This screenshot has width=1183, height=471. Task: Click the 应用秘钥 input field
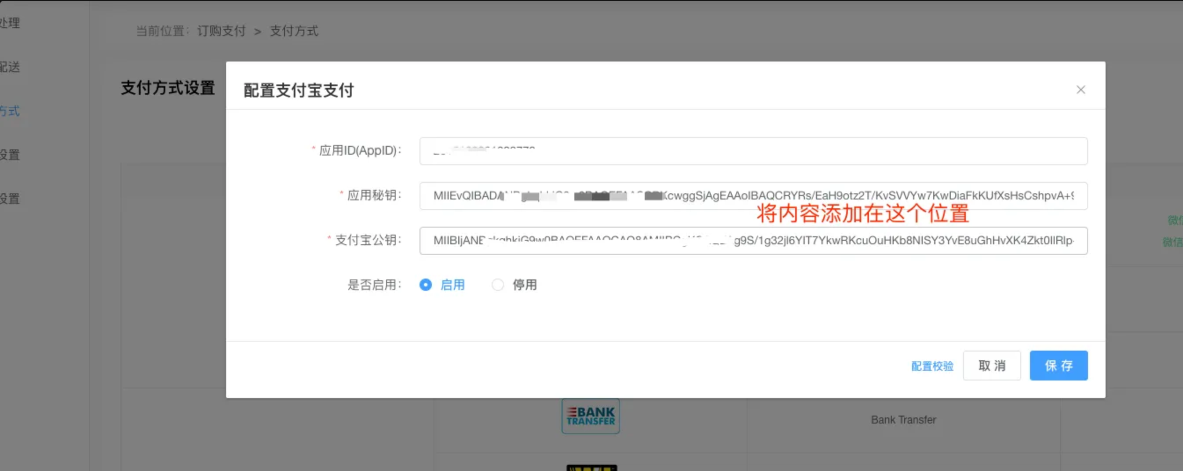point(753,196)
